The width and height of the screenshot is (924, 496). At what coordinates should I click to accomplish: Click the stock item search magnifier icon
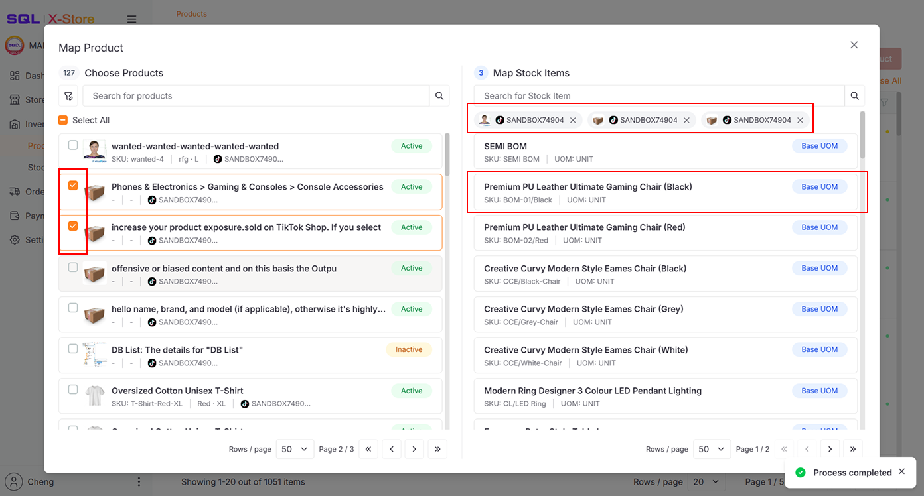[854, 96]
